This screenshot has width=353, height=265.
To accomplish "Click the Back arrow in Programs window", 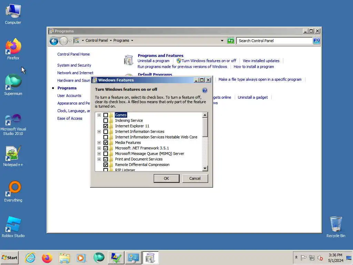I will coord(54,41).
